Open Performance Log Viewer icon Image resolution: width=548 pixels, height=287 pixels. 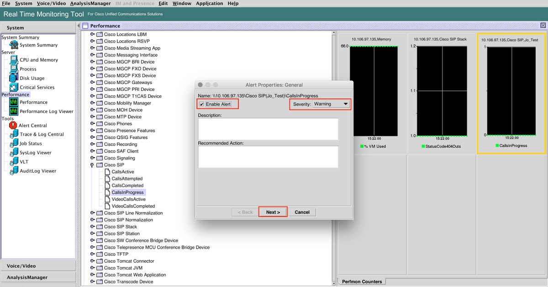(14, 112)
